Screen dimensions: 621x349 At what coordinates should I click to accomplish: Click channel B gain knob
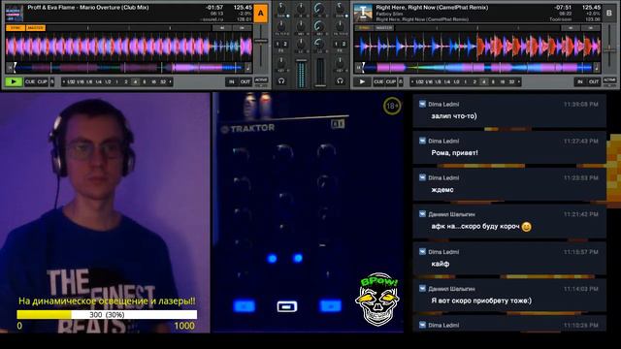pyautogui.click(x=340, y=8)
